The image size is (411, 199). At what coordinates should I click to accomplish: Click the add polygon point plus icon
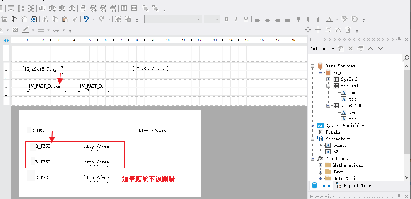click(x=318, y=30)
